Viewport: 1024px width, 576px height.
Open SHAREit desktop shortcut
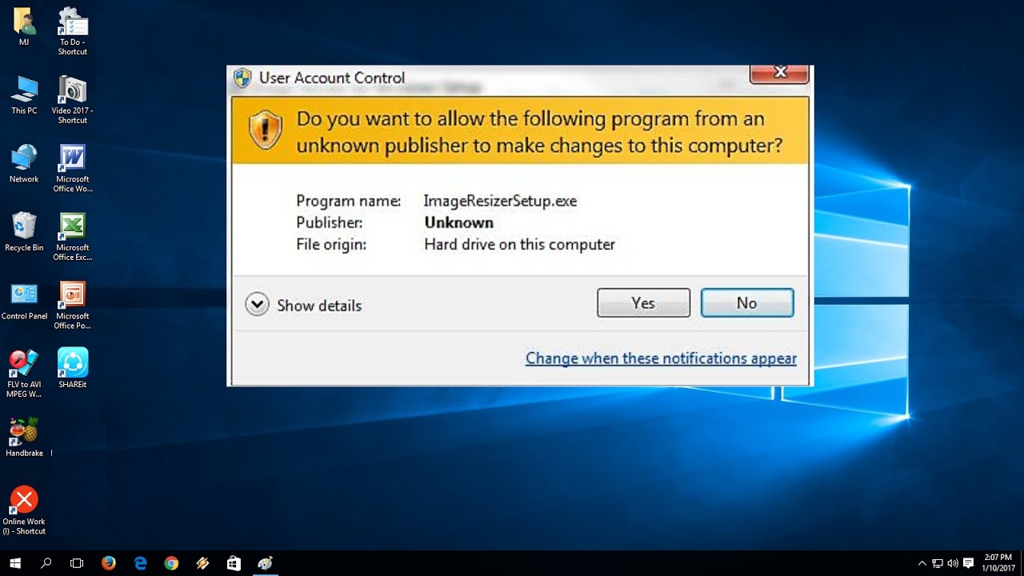(x=73, y=369)
